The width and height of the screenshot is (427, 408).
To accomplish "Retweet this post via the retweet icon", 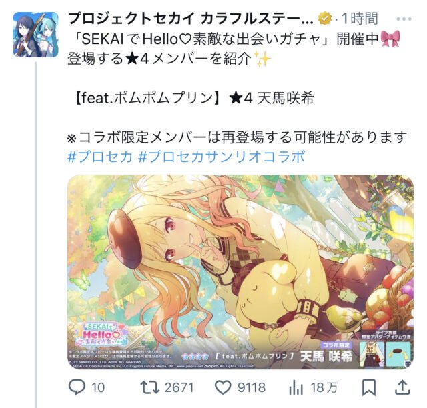I will point(149,387).
